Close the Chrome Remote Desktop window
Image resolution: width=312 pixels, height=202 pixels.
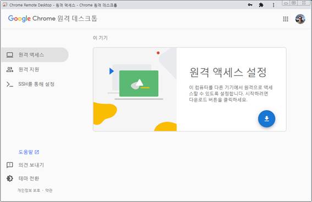pyautogui.click(x=304, y=3)
